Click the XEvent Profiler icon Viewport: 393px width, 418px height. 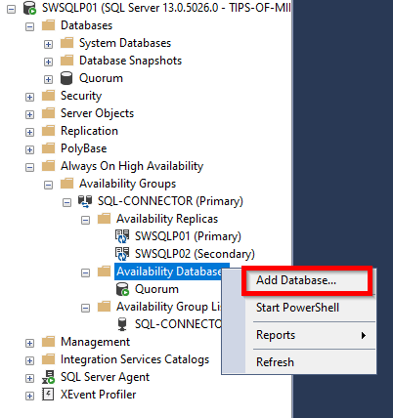tap(48, 395)
